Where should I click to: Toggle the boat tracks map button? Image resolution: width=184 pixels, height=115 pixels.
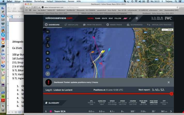48,46
